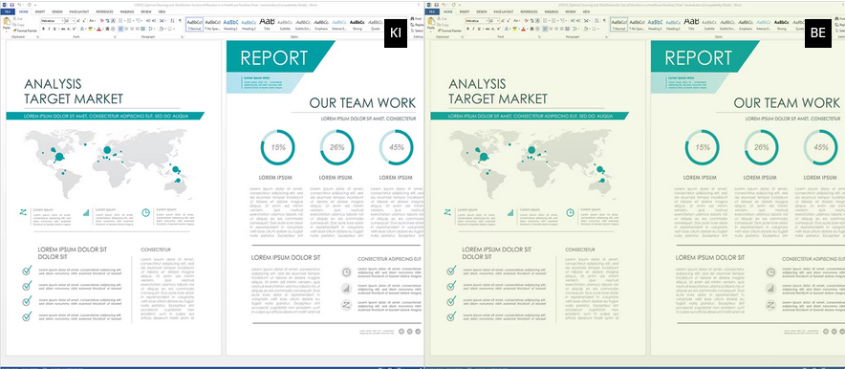Click REPORT heading in left window document
This screenshot has width=845, height=369.
point(273,57)
